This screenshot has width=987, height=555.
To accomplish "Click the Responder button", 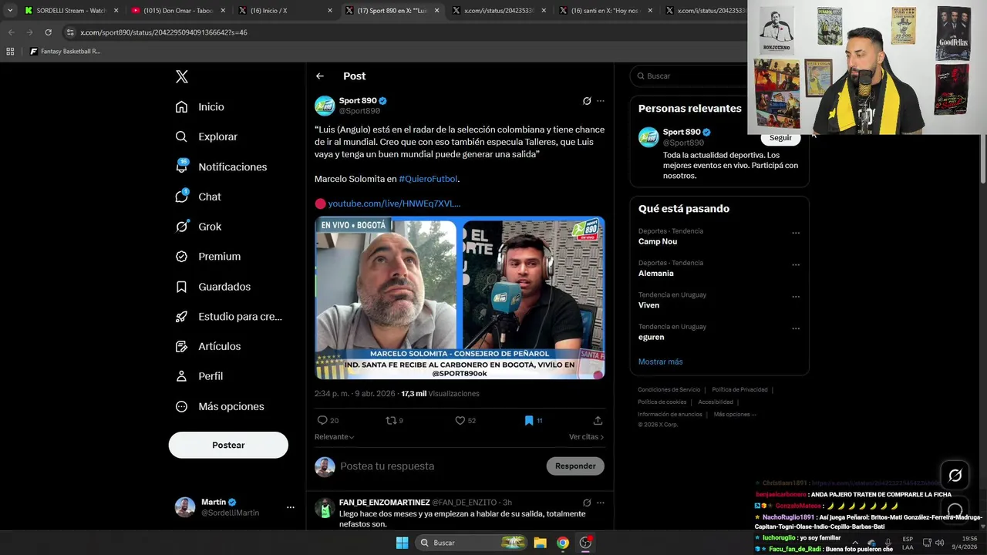I will [x=575, y=466].
